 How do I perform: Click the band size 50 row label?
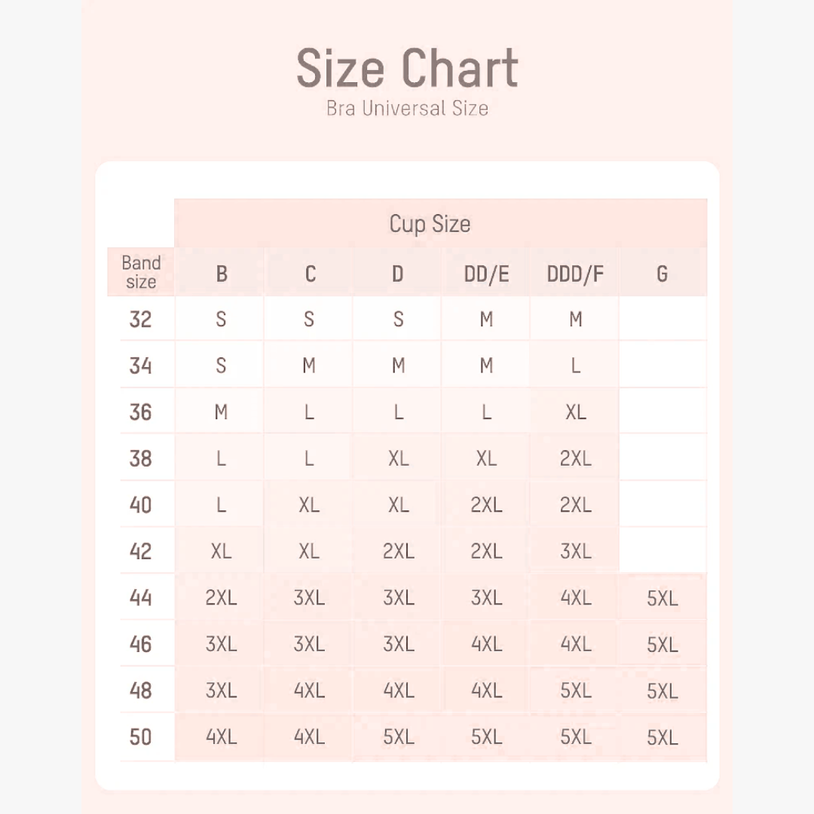[x=141, y=736]
